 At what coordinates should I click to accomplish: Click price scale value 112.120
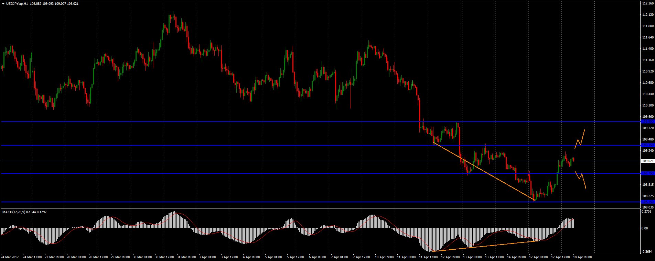[x=648, y=15]
